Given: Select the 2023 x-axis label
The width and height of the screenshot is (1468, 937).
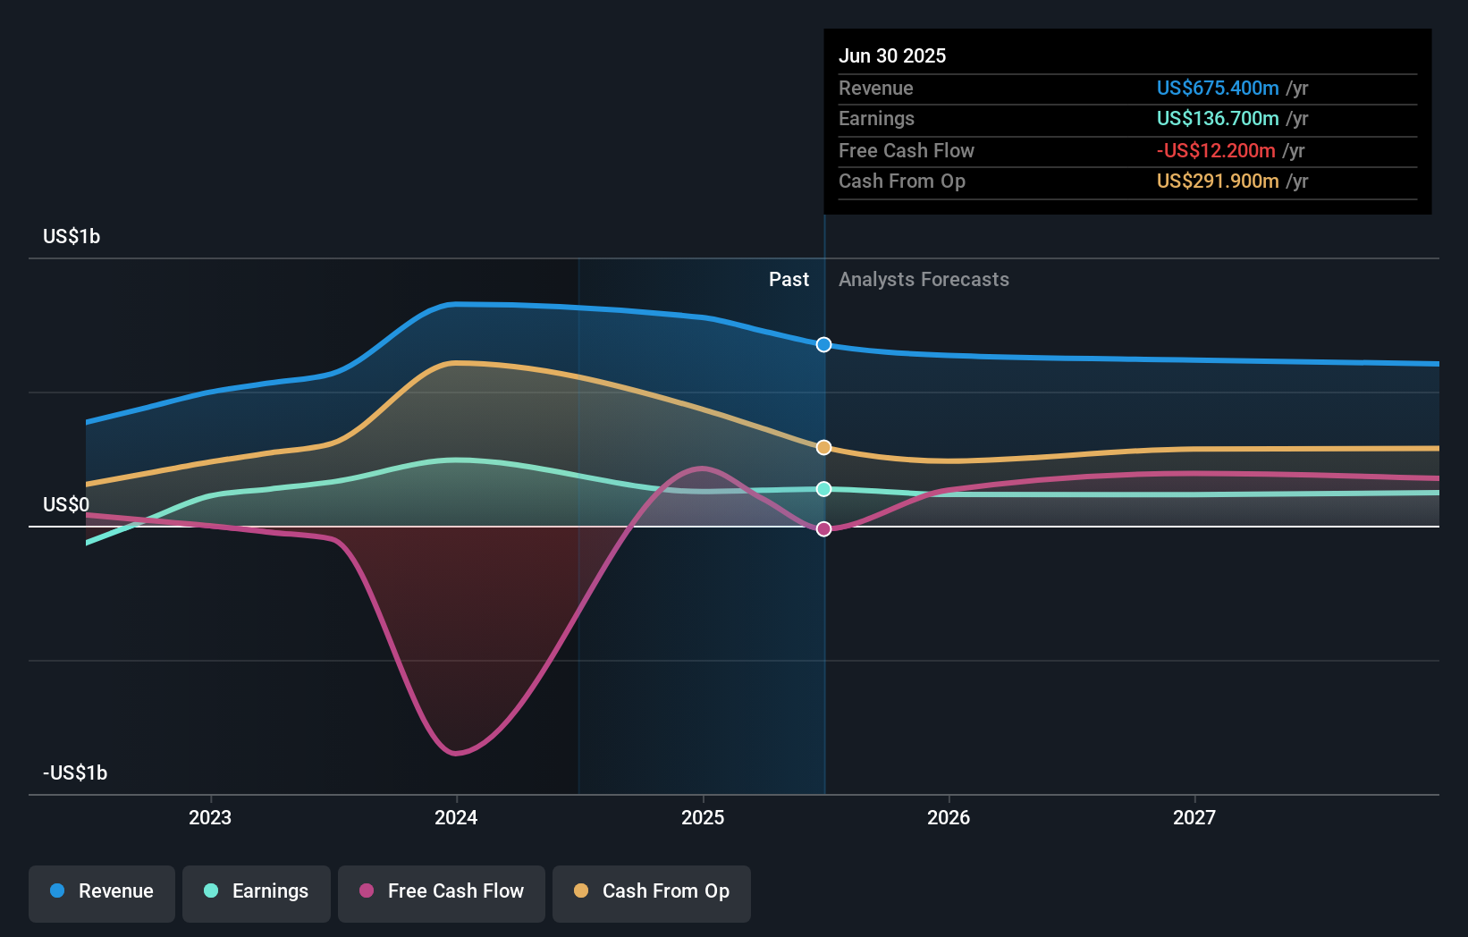Looking at the screenshot, I should tap(210, 817).
